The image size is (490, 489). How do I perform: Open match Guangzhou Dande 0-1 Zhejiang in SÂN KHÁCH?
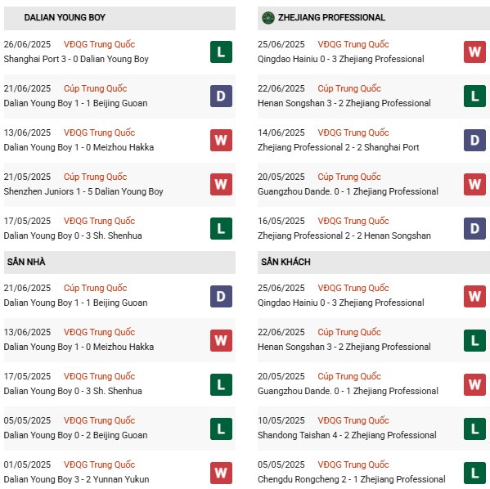pos(348,391)
